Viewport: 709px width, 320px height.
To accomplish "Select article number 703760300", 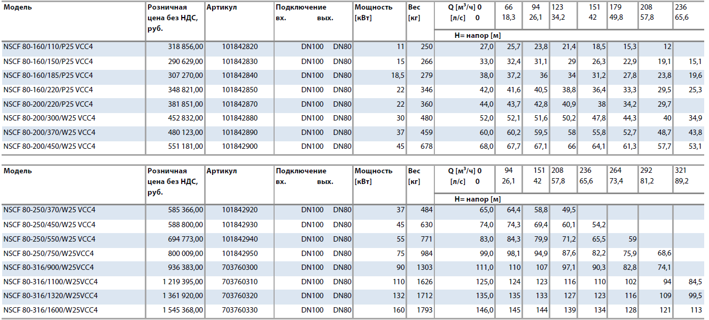I will pos(239,267).
